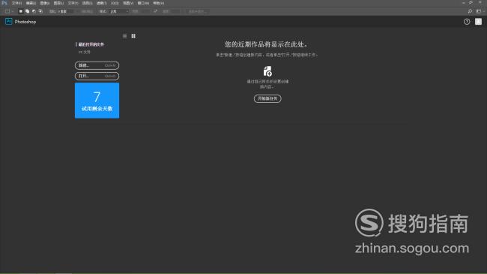Open the 帮助 (Help) menu

[158, 3]
